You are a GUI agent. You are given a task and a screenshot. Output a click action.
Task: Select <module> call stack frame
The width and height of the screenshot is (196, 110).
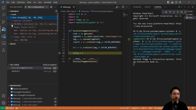33,71
